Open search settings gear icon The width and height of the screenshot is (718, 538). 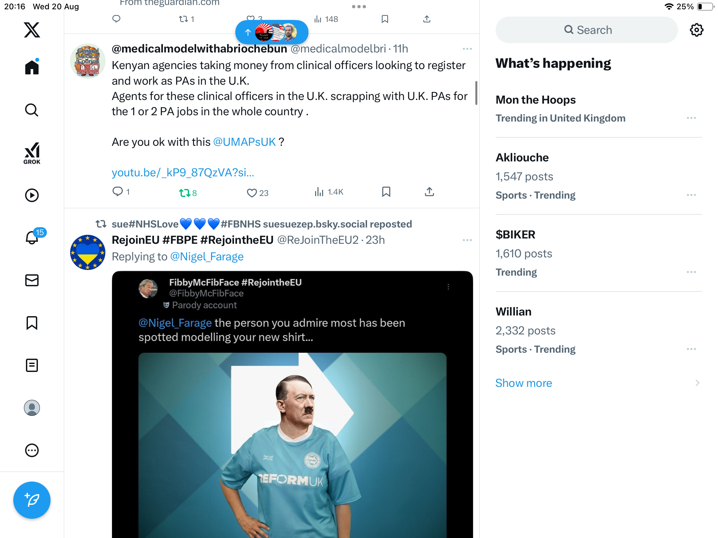coord(696,30)
